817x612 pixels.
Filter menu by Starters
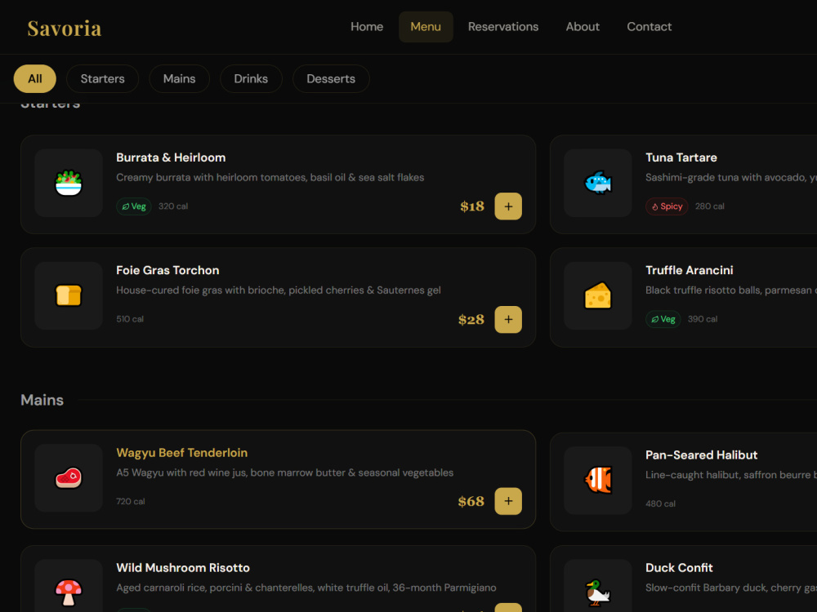tap(103, 78)
